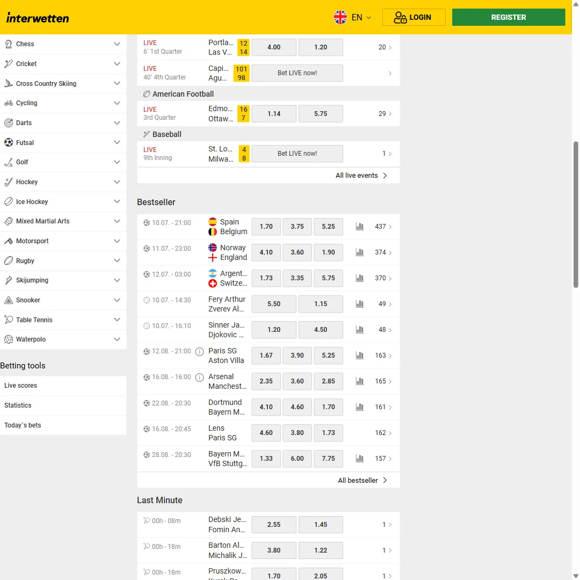The width and height of the screenshot is (580, 580).
Task: Click the interwetten logo
Action: point(38,18)
